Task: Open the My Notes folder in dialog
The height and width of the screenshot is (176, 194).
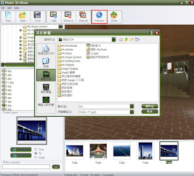Action: tap(65, 53)
